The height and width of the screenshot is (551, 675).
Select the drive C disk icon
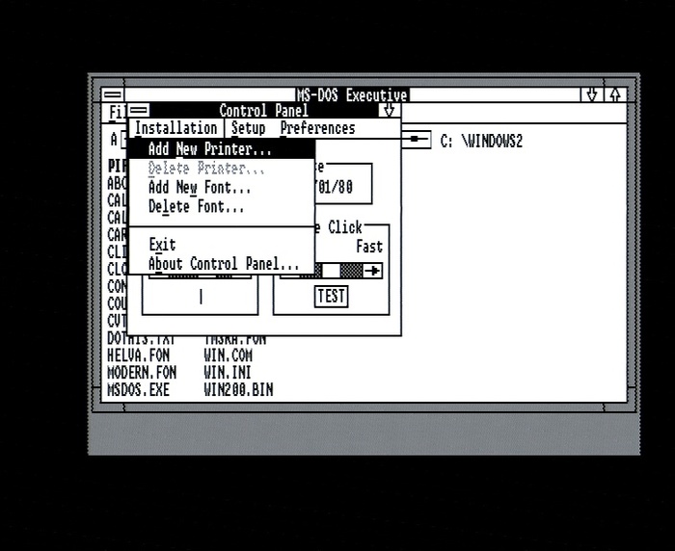pos(417,141)
